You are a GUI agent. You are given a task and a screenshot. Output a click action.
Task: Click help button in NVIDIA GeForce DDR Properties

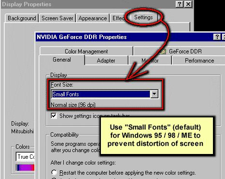[217, 37]
